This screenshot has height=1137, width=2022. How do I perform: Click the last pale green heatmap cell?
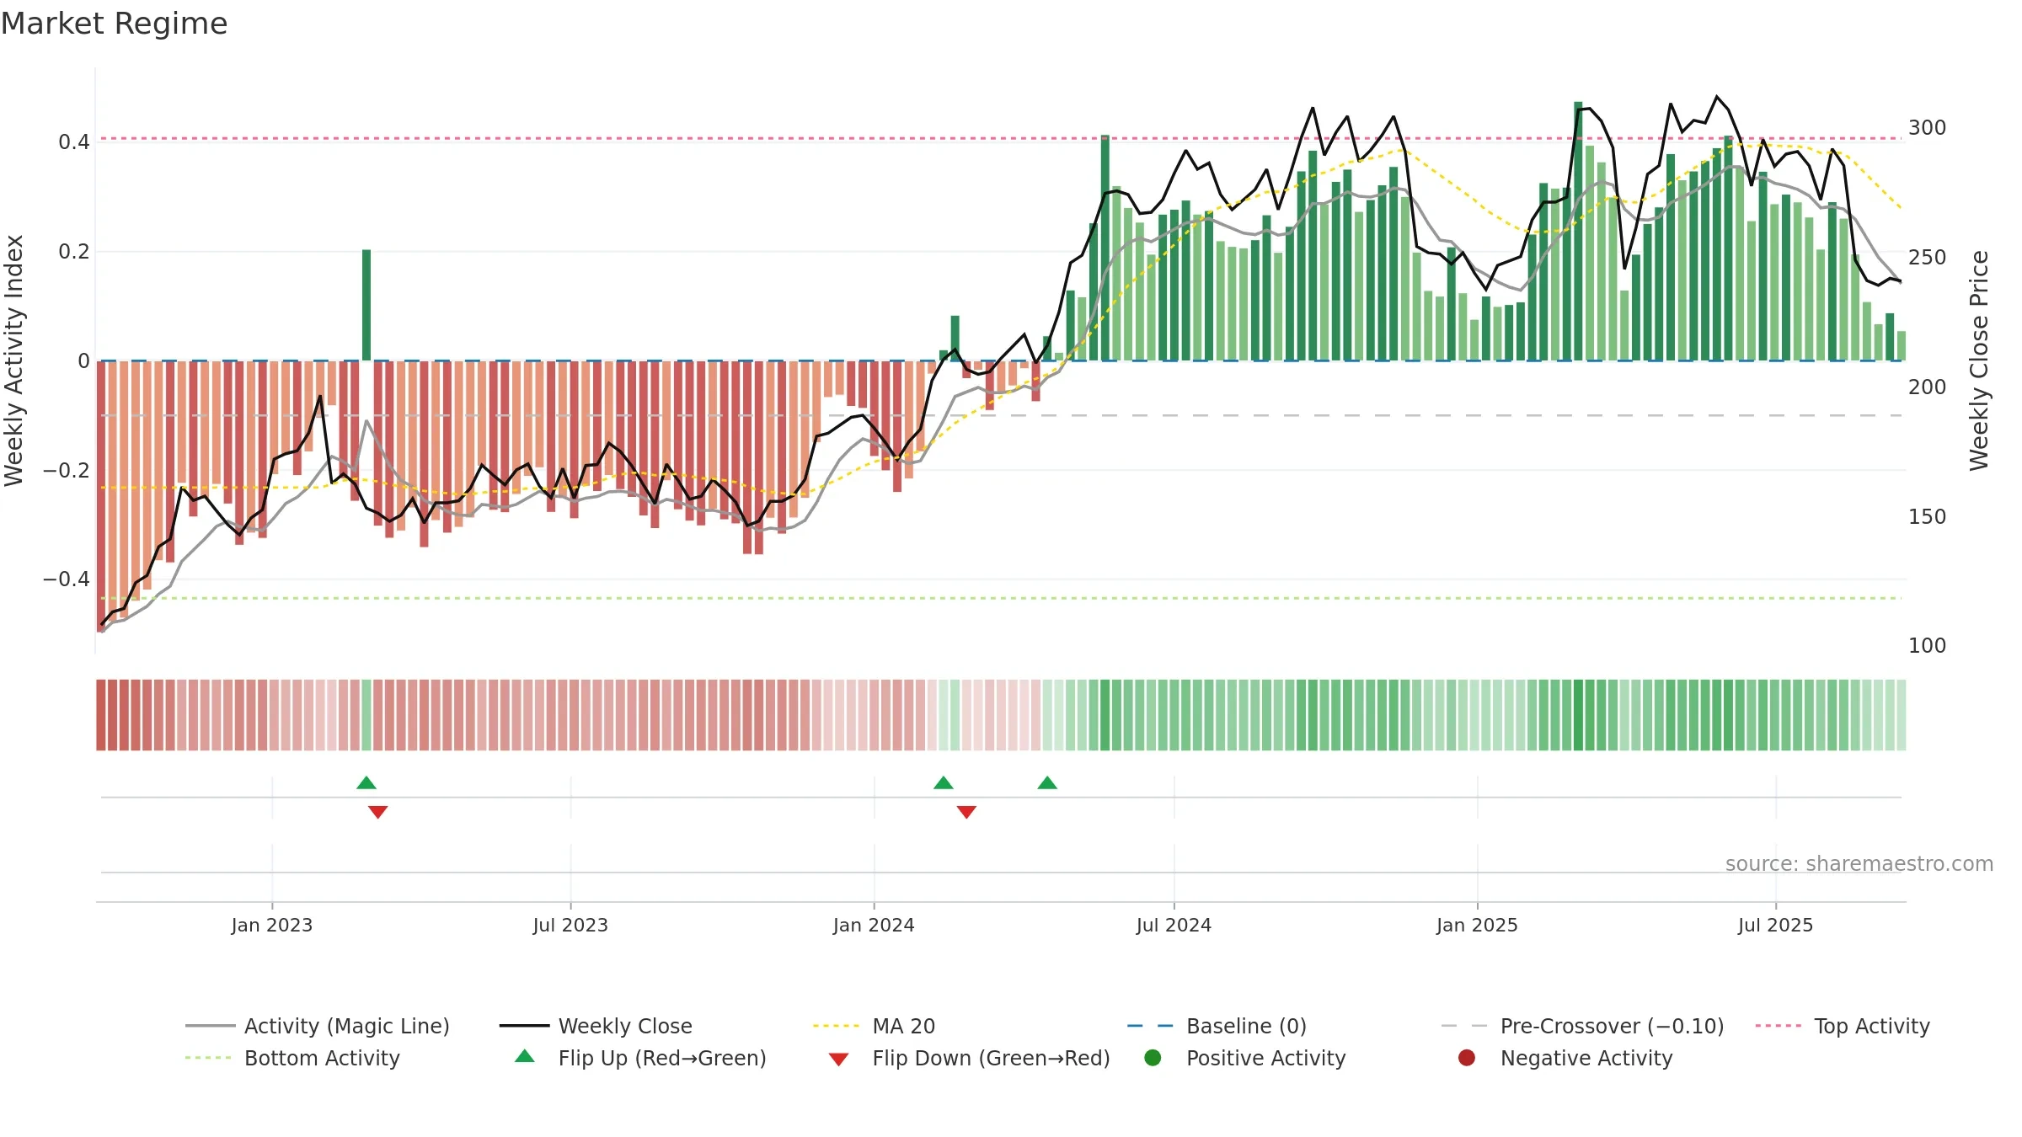(x=1902, y=715)
